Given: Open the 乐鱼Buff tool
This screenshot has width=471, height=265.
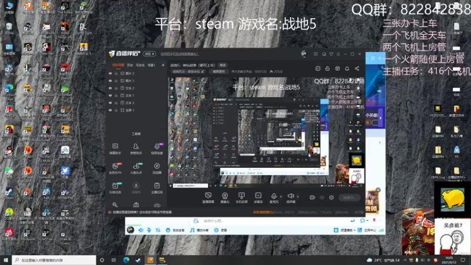Looking at the screenshot, I should (x=136, y=168).
